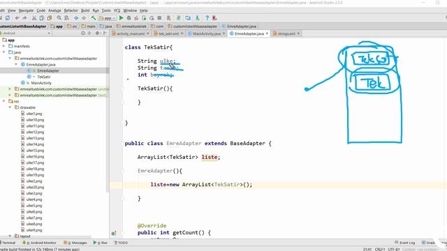Click the Help question mark icon
The height and width of the screenshot is (251, 447).
207,18
